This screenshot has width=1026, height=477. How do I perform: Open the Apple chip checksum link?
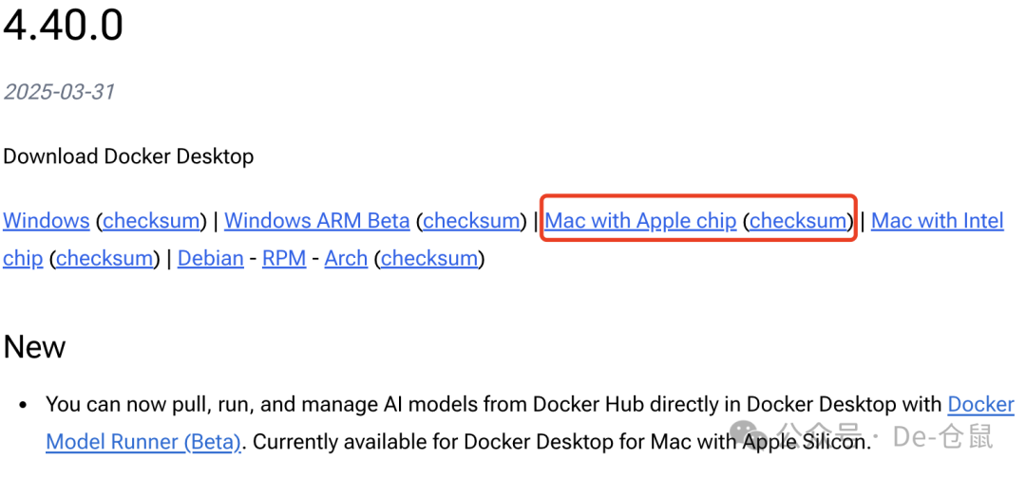798,221
